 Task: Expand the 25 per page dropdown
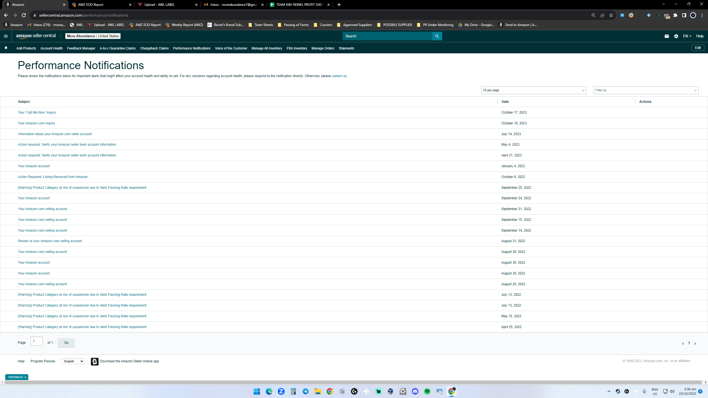(x=533, y=90)
